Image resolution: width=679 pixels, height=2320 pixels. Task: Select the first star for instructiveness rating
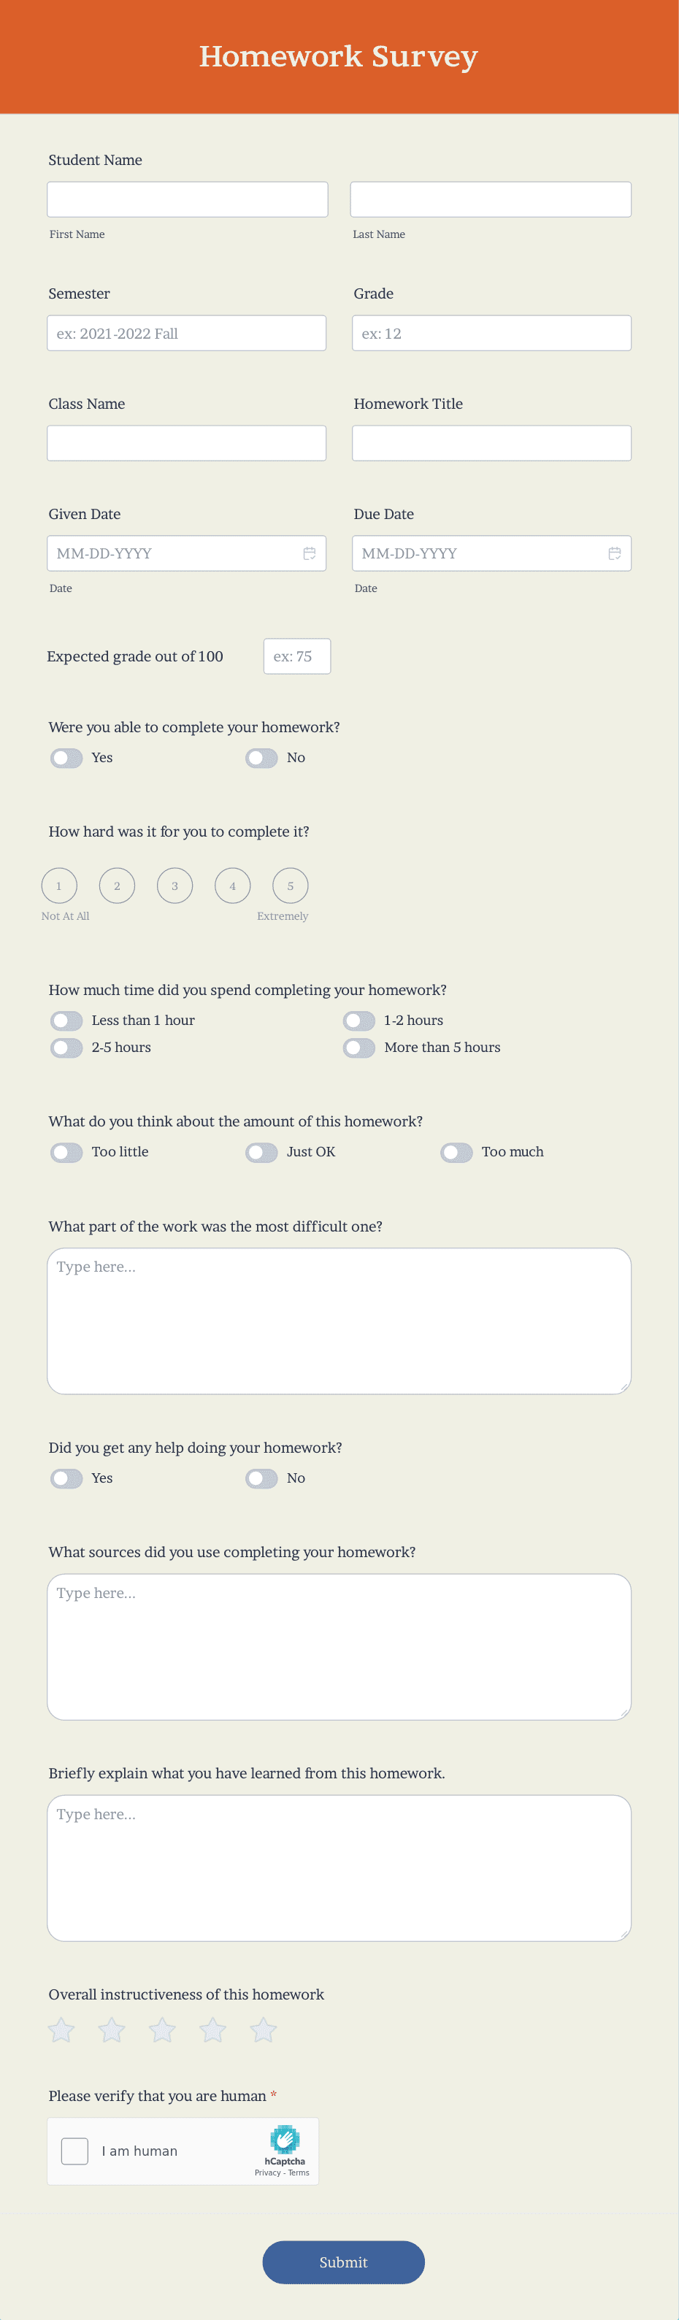(x=61, y=2031)
